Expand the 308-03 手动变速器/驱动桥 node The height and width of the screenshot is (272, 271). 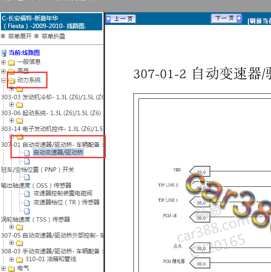tap(11, 243)
